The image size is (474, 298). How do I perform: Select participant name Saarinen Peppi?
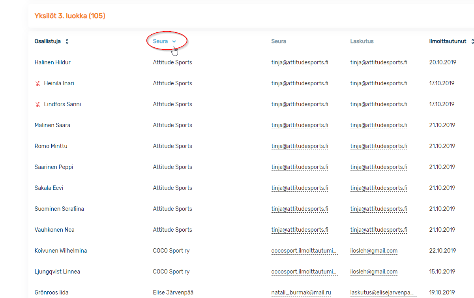click(x=54, y=167)
